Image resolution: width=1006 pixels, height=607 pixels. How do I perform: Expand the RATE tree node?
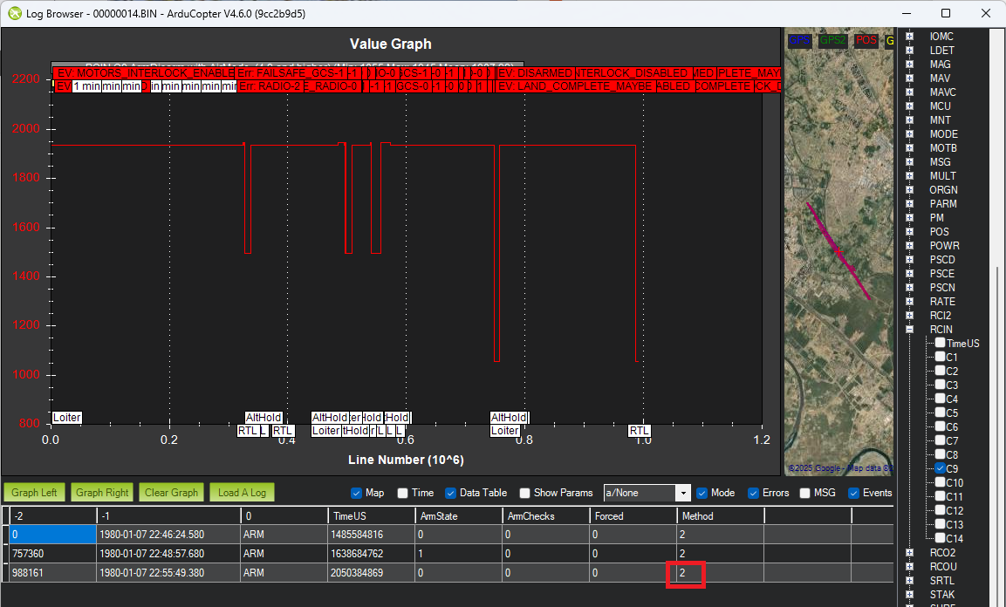point(909,301)
